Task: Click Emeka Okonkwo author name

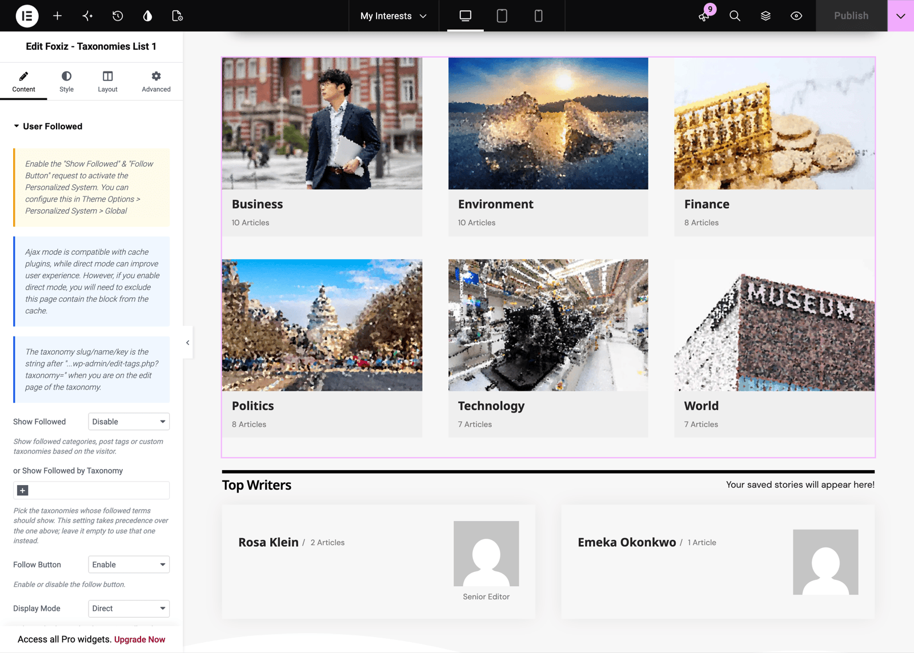Action: 627,542
